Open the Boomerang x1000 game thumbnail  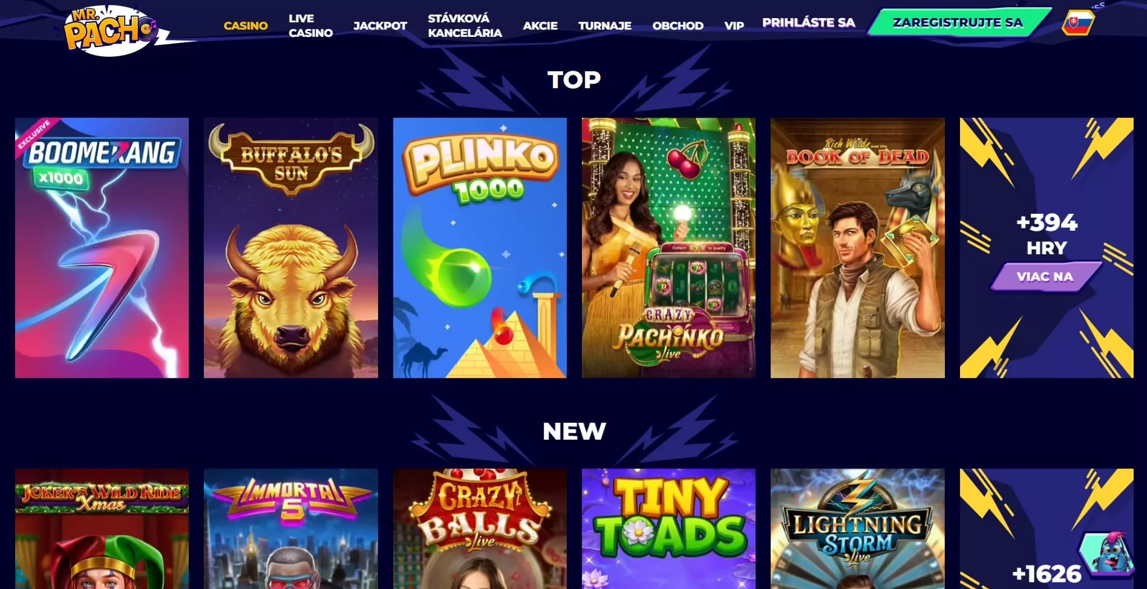point(102,248)
